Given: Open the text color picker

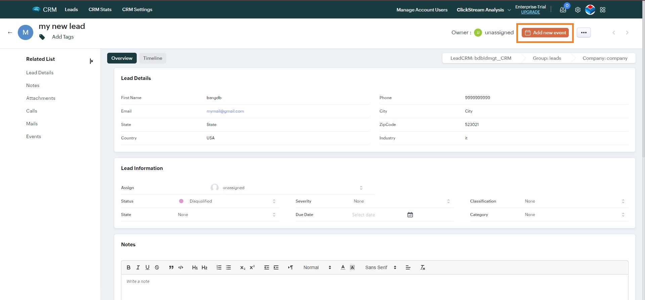Looking at the screenshot, I should tap(343, 267).
